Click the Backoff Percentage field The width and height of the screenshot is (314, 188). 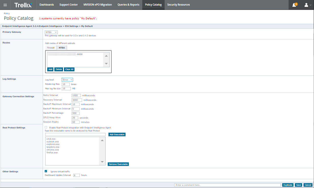point(75,113)
